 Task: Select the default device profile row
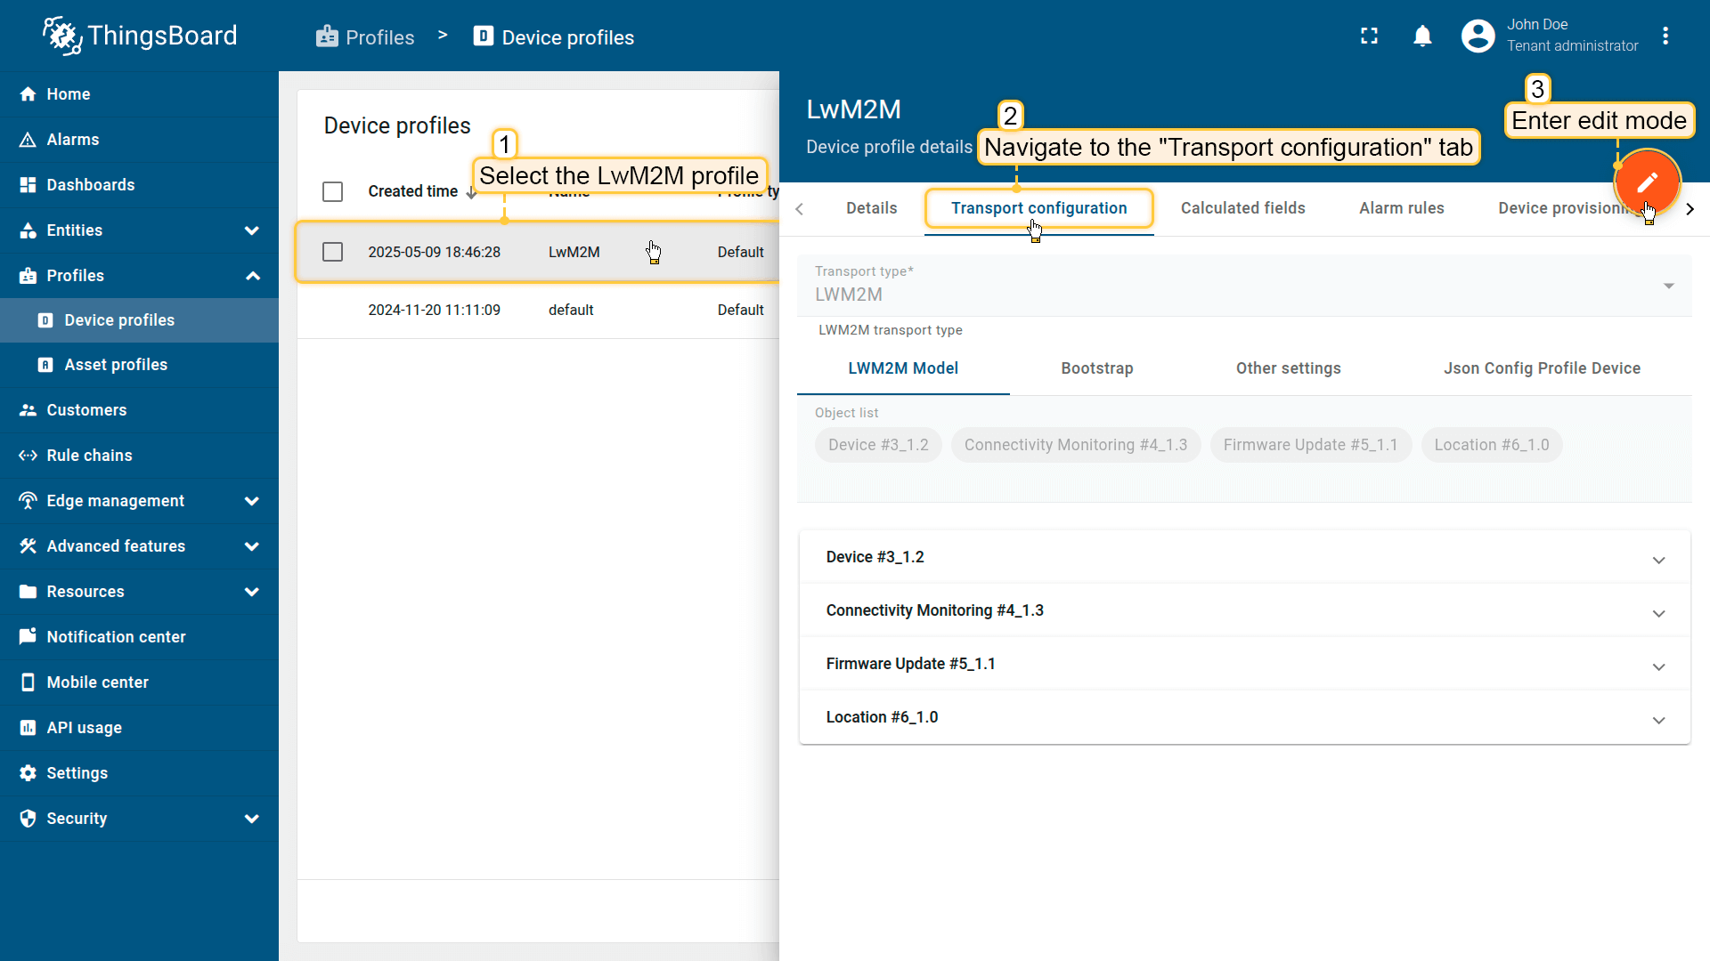tap(570, 311)
